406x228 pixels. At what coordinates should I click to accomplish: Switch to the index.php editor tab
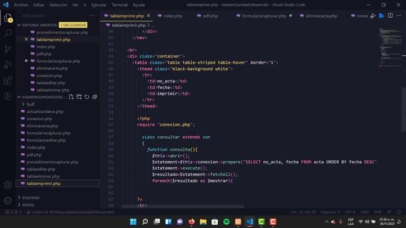173,16
